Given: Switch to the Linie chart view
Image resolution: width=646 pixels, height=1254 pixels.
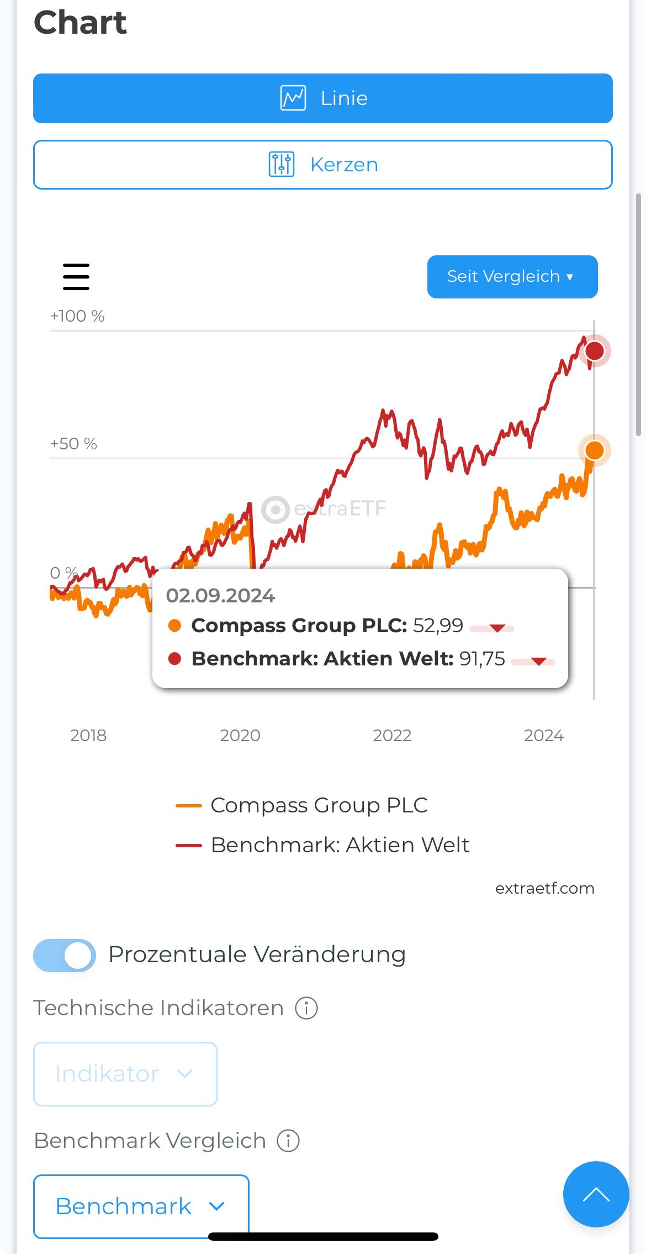Looking at the screenshot, I should pyautogui.click(x=323, y=98).
